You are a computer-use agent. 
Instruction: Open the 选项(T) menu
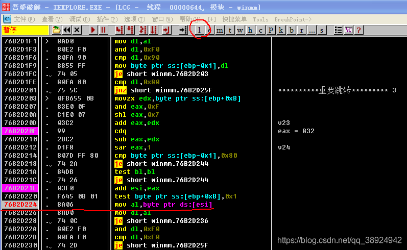tap(135, 19)
